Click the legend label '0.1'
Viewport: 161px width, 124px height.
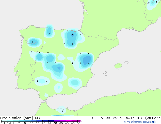(x=3, y=123)
